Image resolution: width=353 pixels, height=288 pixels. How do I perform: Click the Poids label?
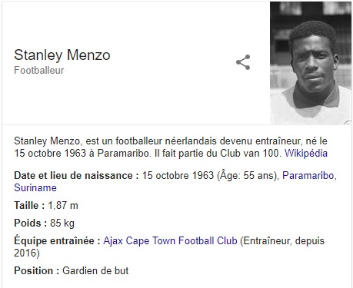pyautogui.click(x=31, y=223)
